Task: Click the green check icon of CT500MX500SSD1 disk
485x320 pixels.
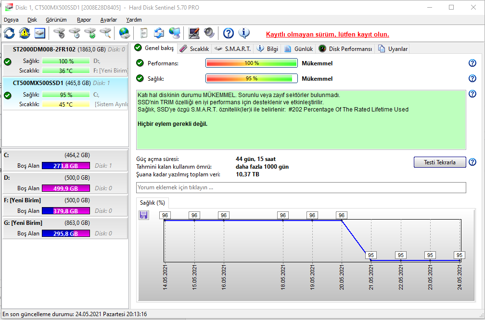Action: 8,95
